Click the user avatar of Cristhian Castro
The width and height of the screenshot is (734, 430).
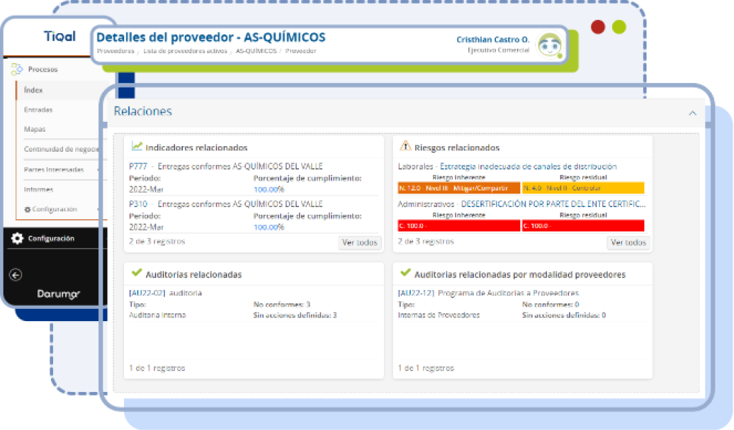550,45
